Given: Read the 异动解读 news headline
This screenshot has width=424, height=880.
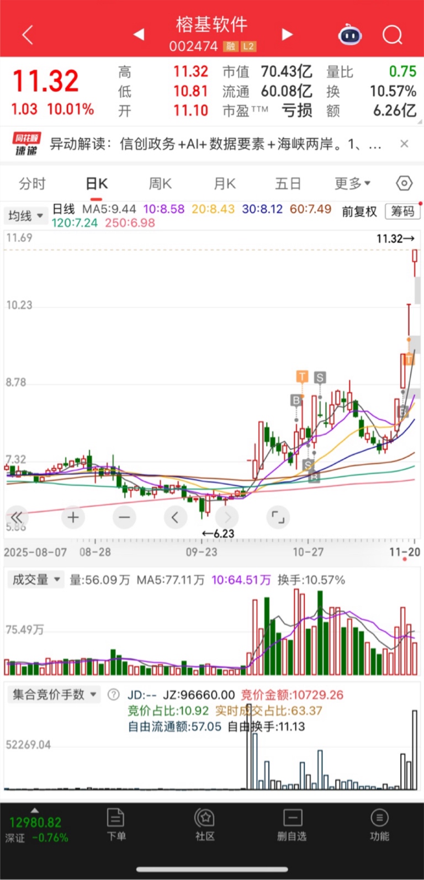Looking at the screenshot, I should [215, 145].
